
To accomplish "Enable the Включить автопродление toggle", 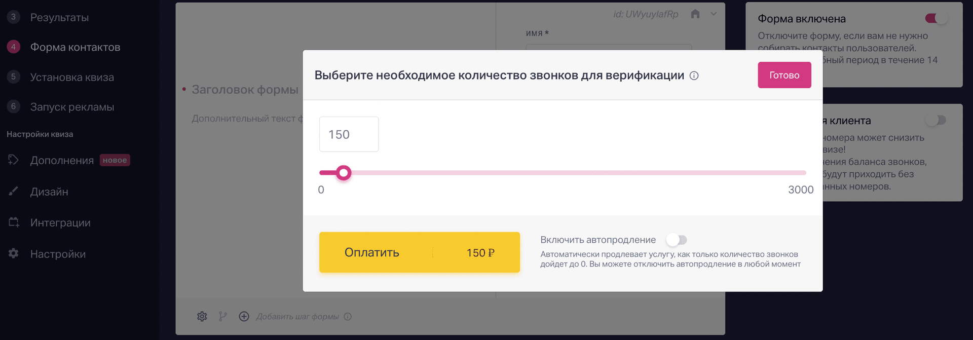I will [677, 240].
